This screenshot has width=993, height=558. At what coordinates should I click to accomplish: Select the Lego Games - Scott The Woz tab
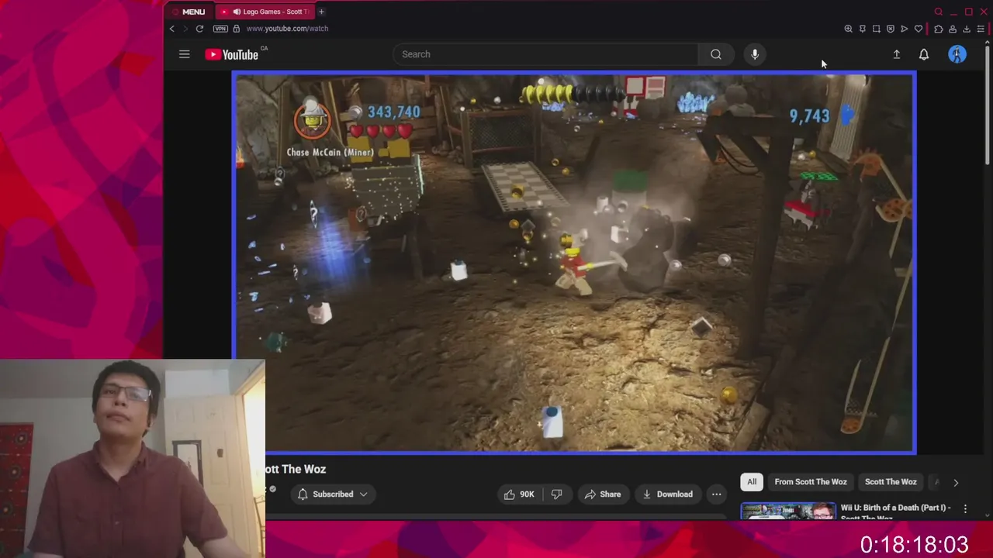pyautogui.click(x=264, y=12)
